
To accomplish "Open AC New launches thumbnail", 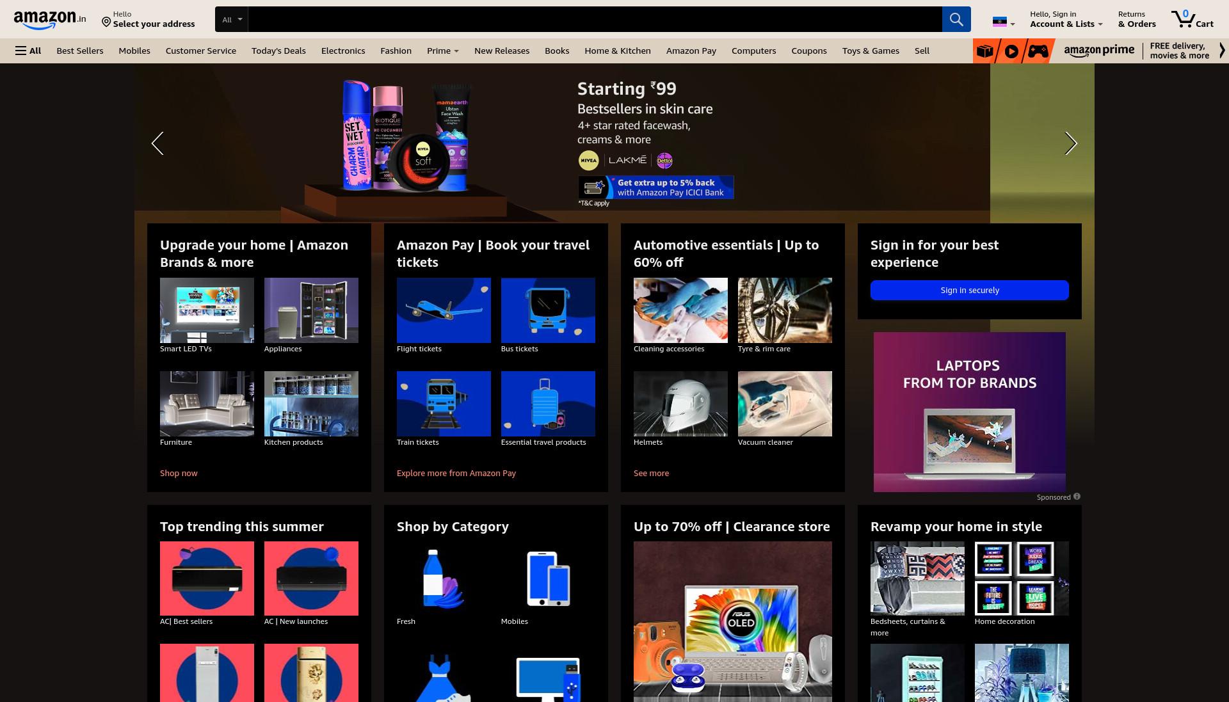I will (x=311, y=578).
